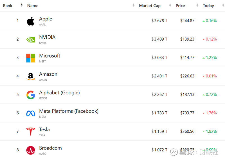The width and height of the screenshot is (225, 159).
Task: Click the Amazon logo icon
Action: coord(31,76)
